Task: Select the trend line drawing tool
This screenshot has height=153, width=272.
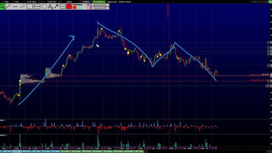Action: point(8,6)
